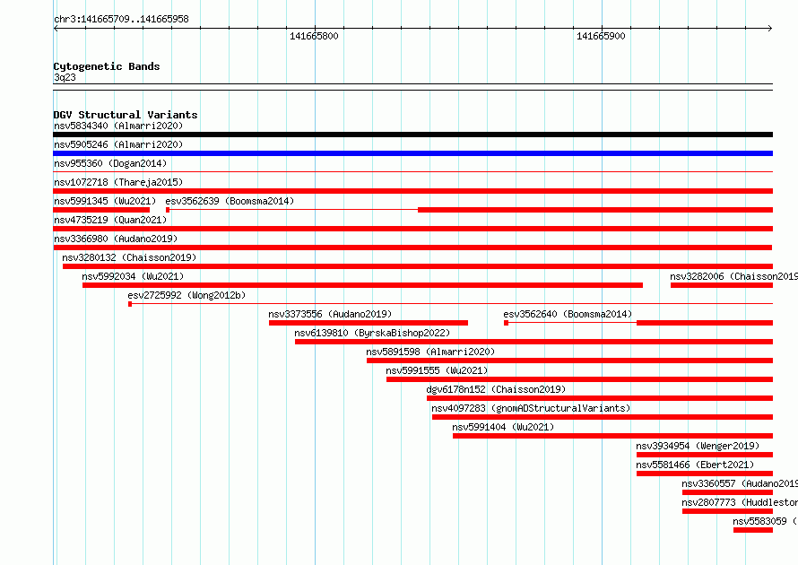Click the partially shown nsv5583059 label
The image size is (798, 565).
pos(766,521)
